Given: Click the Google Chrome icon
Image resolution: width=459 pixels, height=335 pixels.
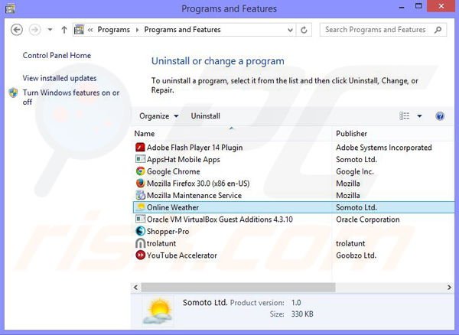Looking at the screenshot, I should [140, 171].
